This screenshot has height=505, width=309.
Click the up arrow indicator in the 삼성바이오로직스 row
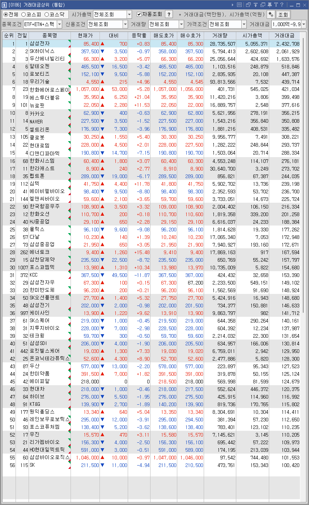pyautogui.click(x=102, y=457)
